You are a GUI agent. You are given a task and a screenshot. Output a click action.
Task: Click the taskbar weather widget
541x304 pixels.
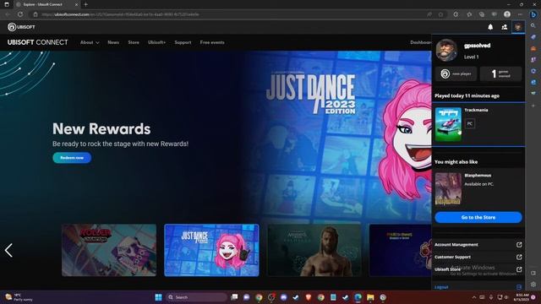(19, 297)
